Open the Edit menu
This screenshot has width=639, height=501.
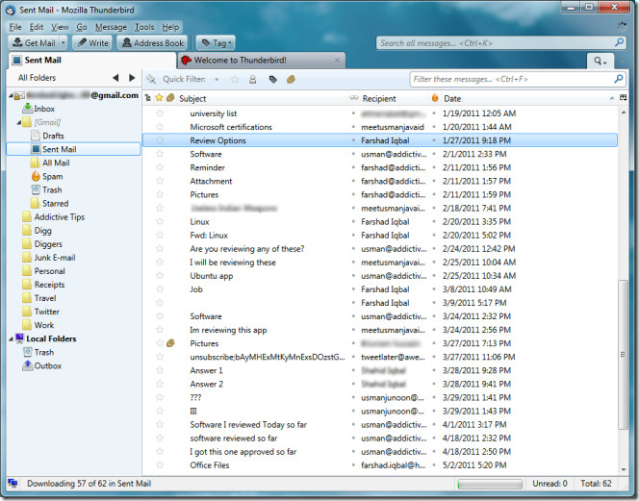point(37,27)
